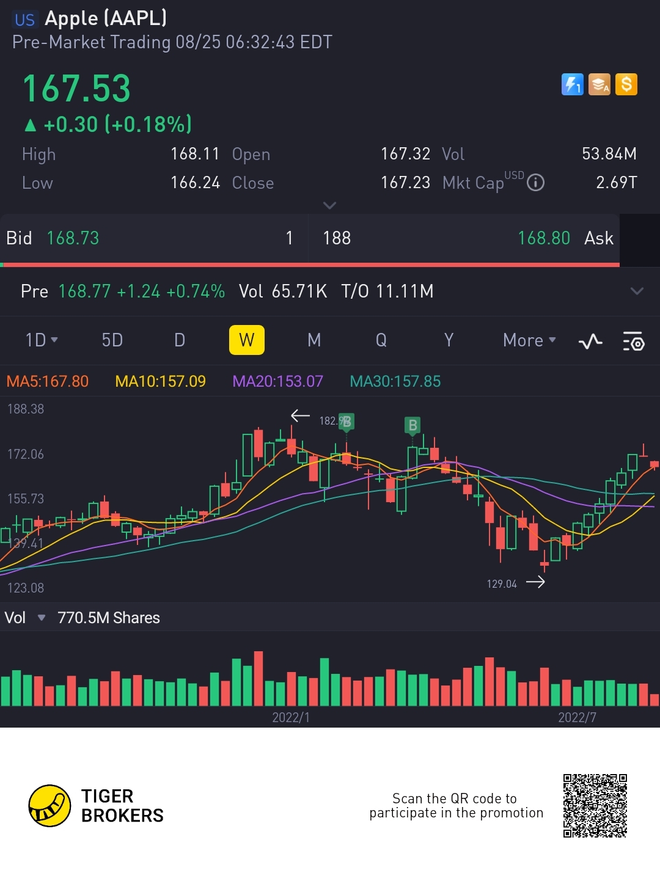Switch to M monthly chart tab
The image size is (660, 884).
tap(314, 340)
